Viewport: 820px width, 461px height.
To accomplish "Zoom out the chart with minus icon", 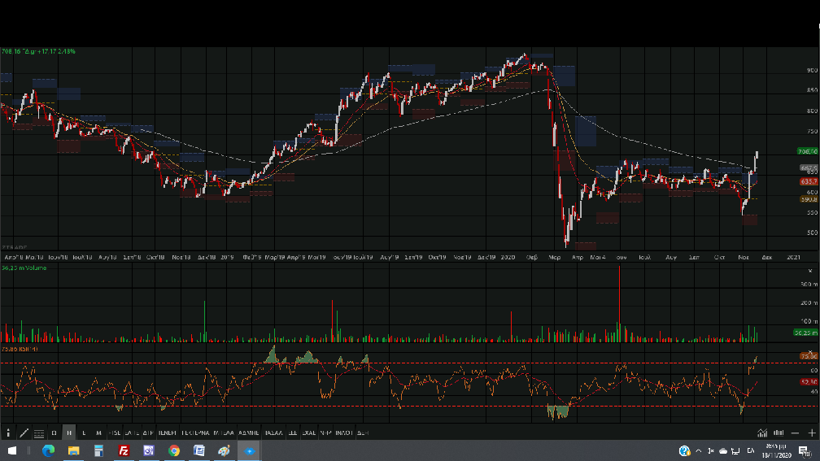I will coord(796,433).
